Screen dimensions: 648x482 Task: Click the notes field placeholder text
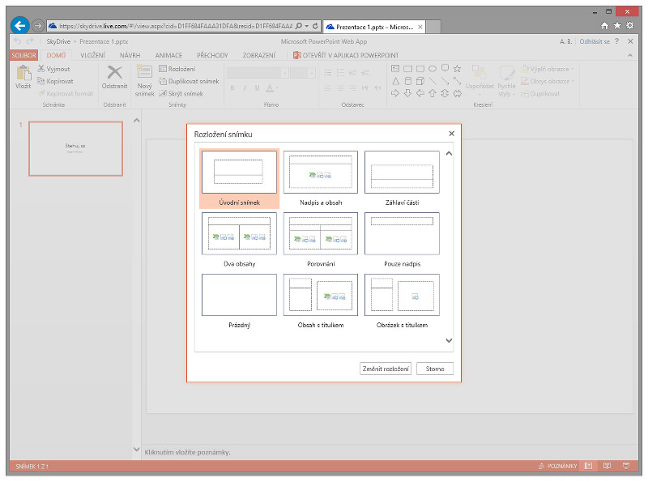[187, 452]
